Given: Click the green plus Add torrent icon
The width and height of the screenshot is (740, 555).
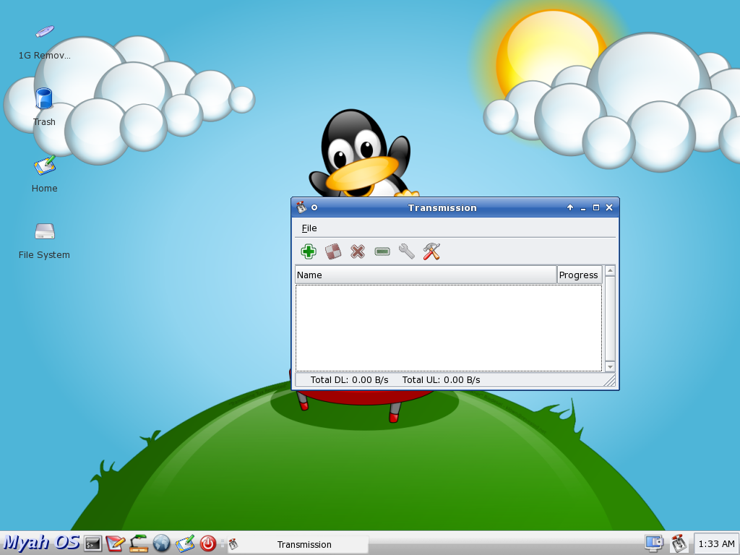Looking at the screenshot, I should (308, 251).
